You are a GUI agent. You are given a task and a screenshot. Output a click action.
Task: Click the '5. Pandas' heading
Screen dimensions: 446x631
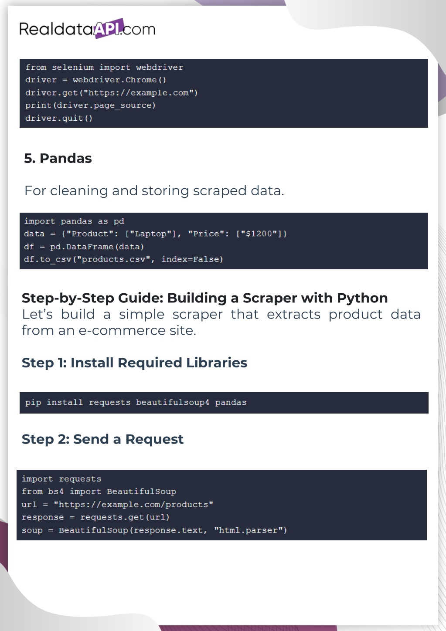[x=58, y=158]
